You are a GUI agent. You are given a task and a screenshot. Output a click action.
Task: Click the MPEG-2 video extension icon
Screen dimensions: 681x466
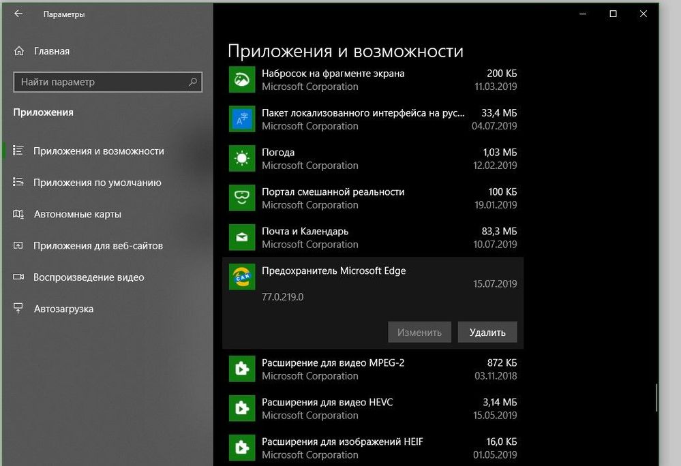click(242, 369)
